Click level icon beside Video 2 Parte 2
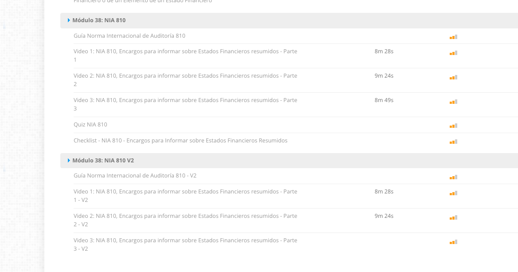The image size is (518, 272). (453, 77)
